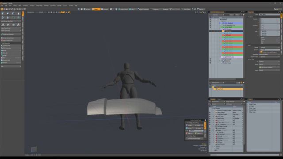Switch to Vertices selection mode

88,9
